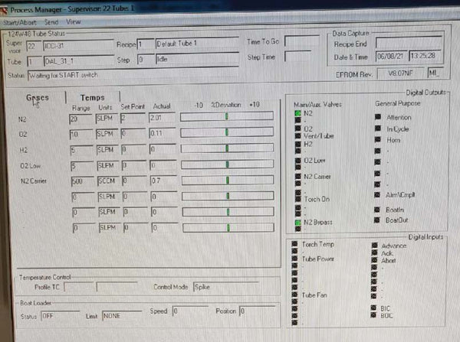Viewport: 460px width, 342px height.
Task: Click the Ack input indicator
Action: point(375,252)
